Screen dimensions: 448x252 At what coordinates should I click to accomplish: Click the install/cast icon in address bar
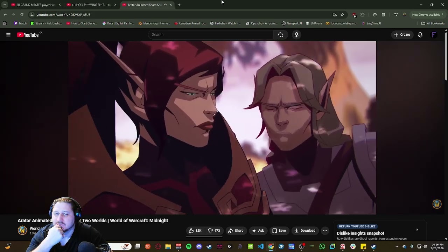coord(335,15)
